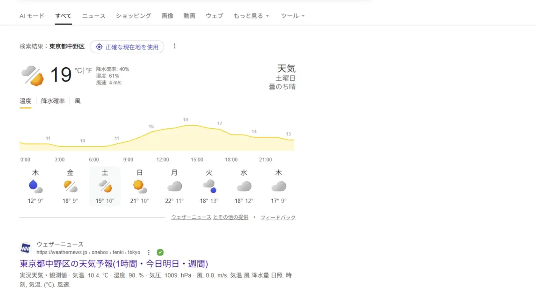Open the ショッピング tab

pos(133,16)
